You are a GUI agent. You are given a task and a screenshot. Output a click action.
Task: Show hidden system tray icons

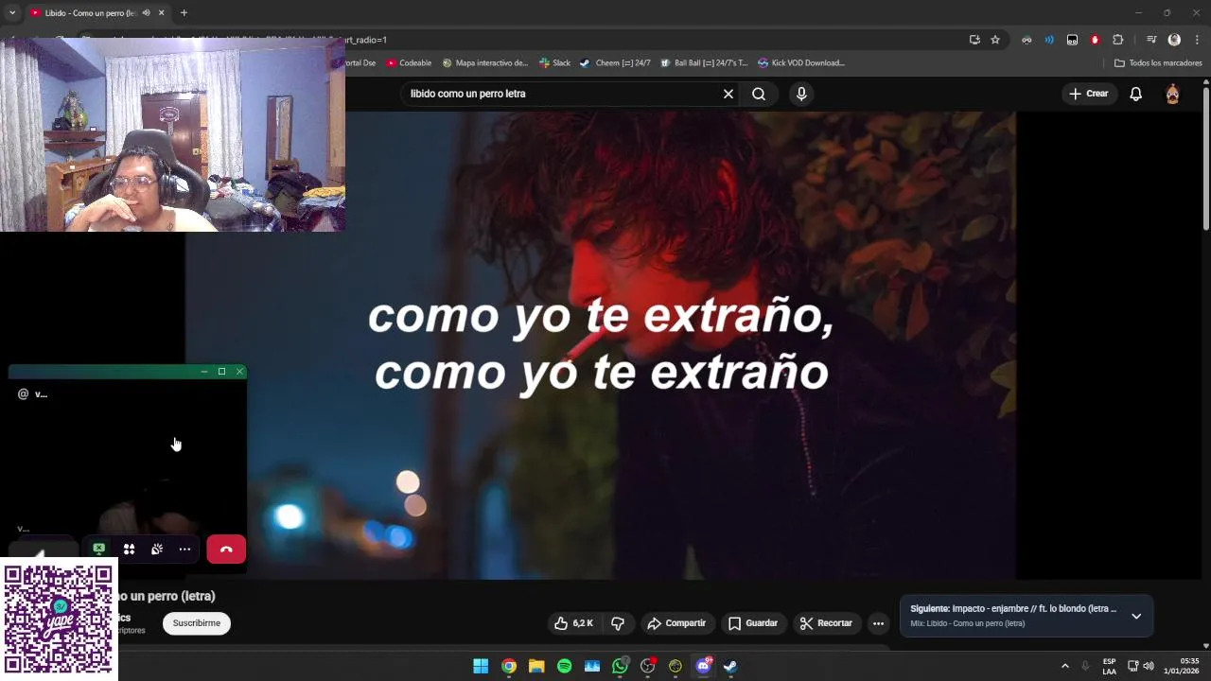[1064, 666]
